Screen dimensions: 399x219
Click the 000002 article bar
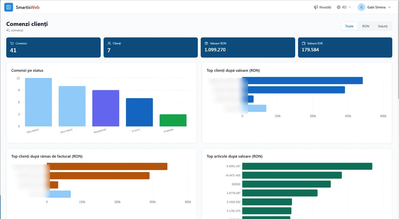286,184
